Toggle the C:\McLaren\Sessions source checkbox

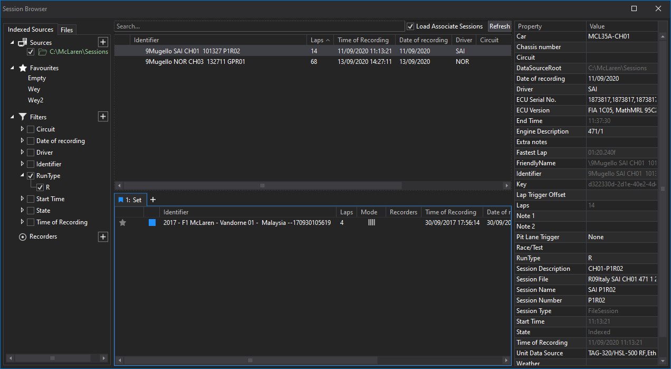pyautogui.click(x=30, y=51)
